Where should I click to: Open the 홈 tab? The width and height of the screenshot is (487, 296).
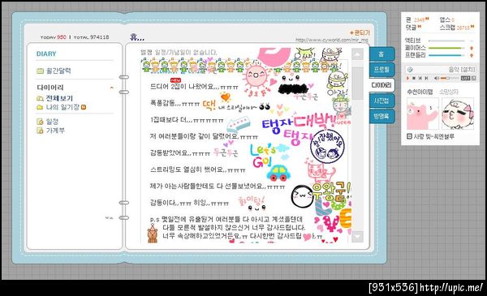[381, 54]
